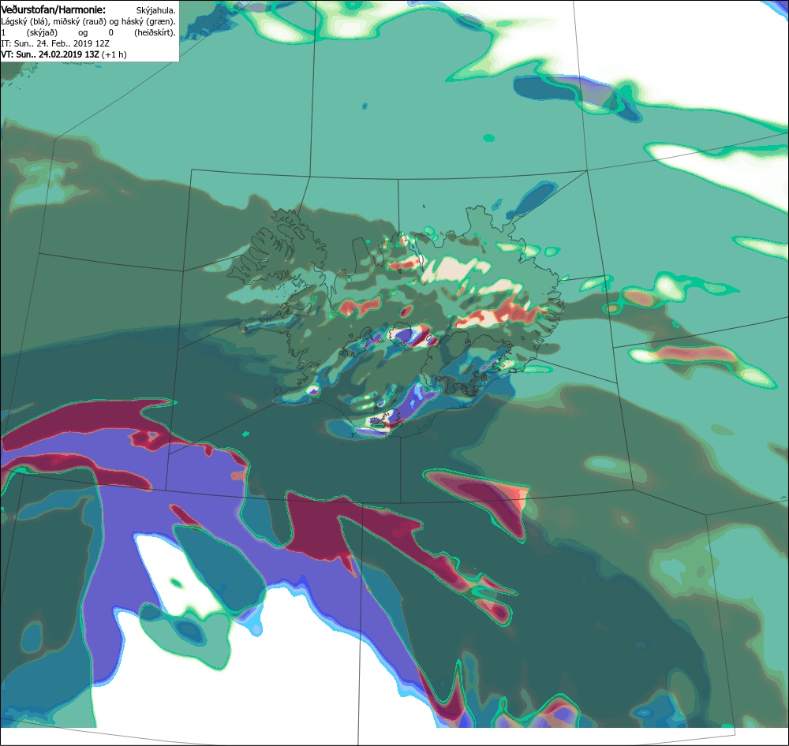
Task: Click the '(skýjað)' legend word
Action: (x=42, y=32)
